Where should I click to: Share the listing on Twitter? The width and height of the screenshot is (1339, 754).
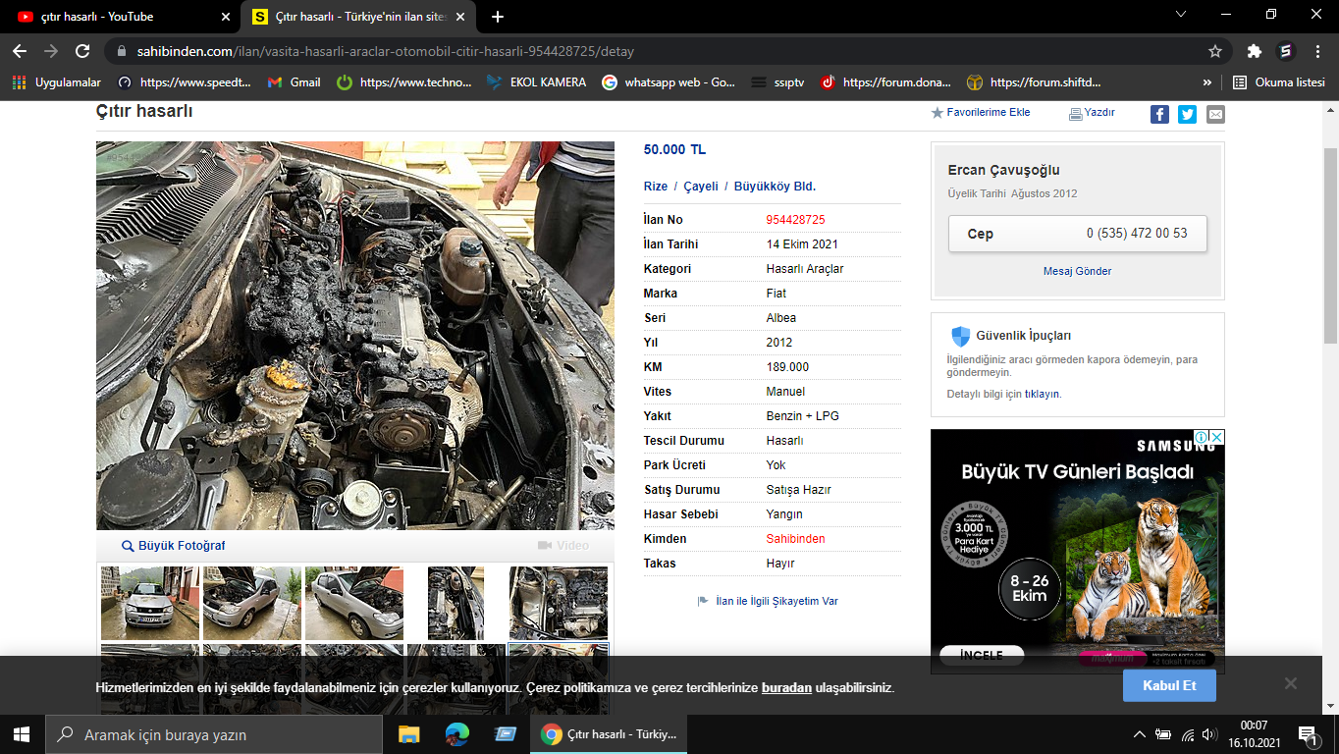[x=1187, y=114]
